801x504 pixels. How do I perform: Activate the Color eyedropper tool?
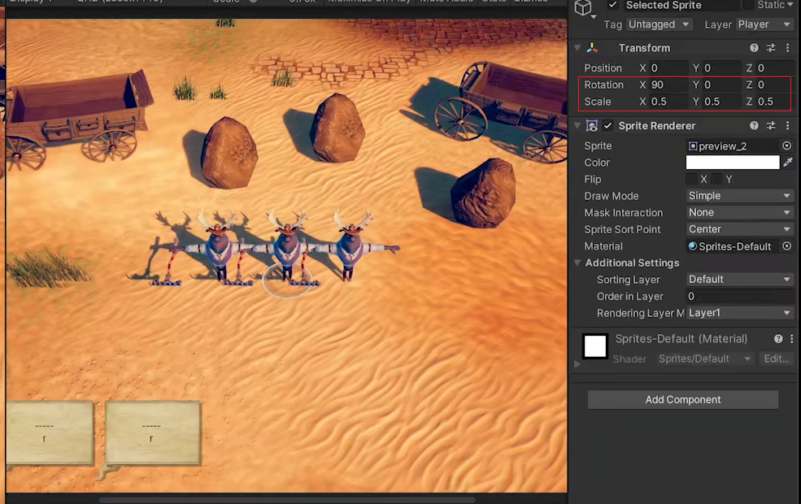(x=788, y=163)
